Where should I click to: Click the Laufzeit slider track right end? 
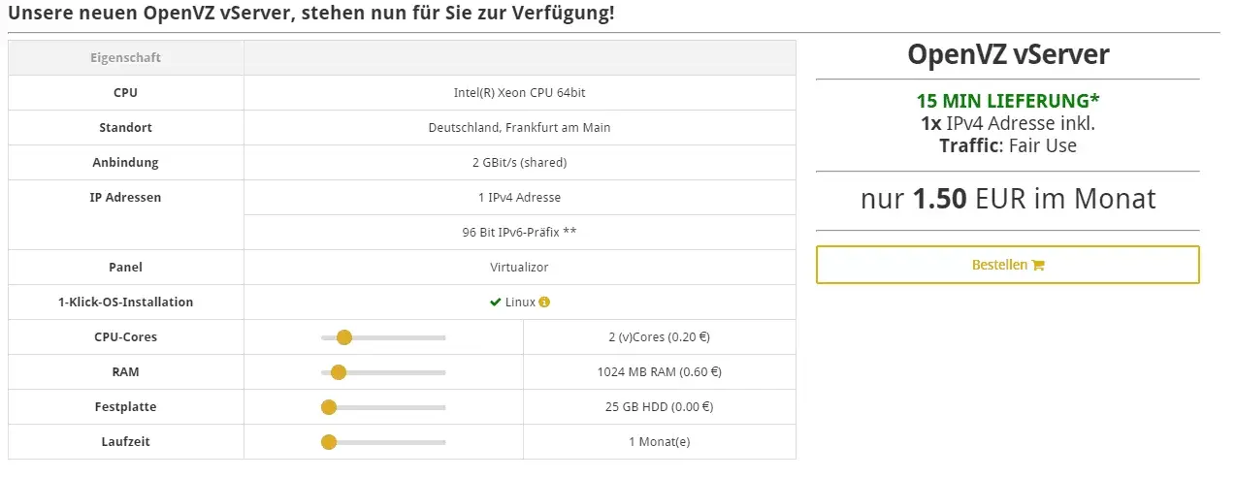coord(442,442)
